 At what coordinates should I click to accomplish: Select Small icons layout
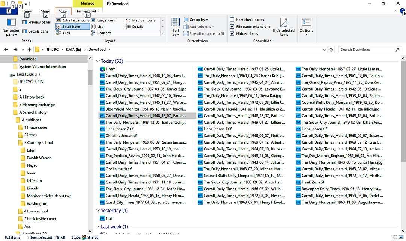pyautogui.click(x=73, y=27)
